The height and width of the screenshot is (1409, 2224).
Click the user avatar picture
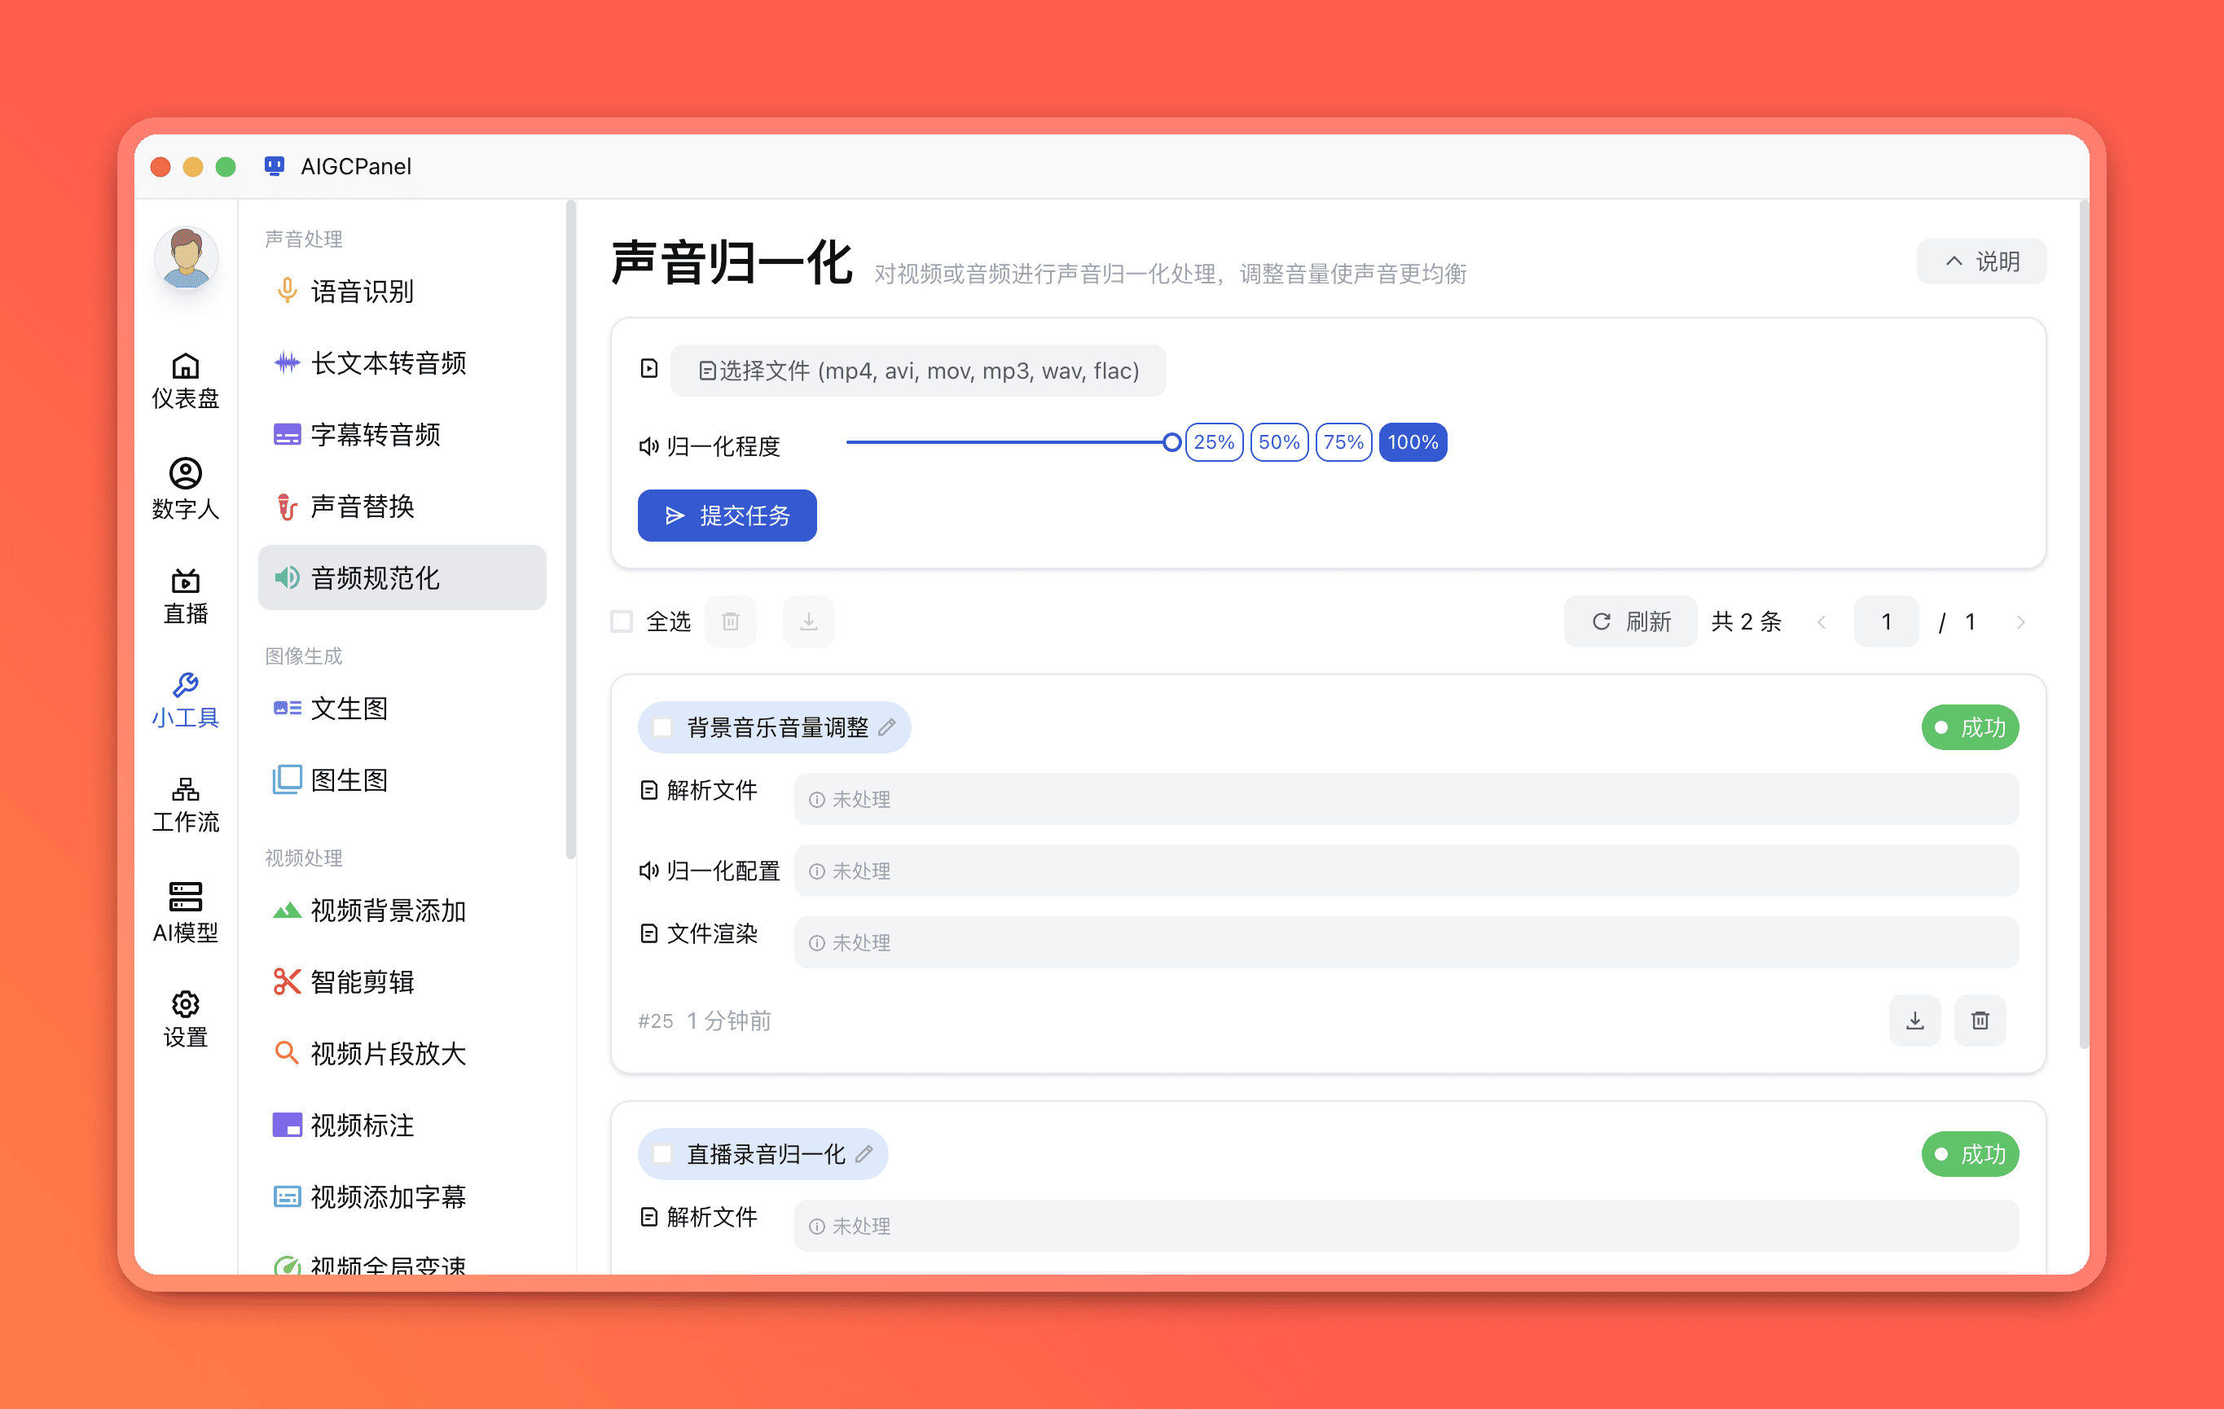pyautogui.click(x=186, y=257)
